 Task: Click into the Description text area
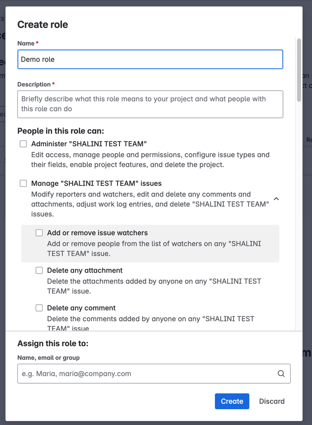pyautogui.click(x=150, y=104)
